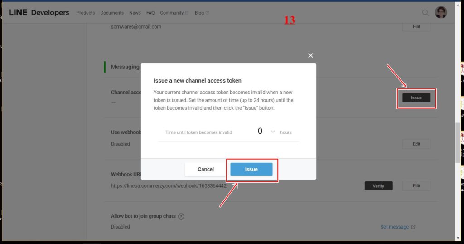Screen dimensions: 464x244
Task: Click the hours value field showing 0
Action: 260,132
